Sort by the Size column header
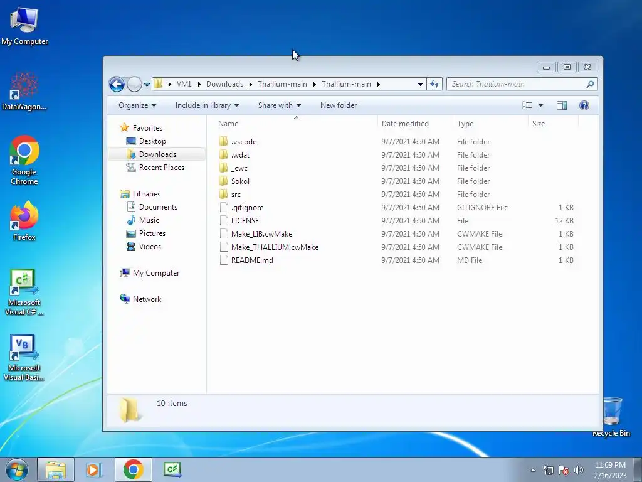642x482 pixels. coord(539,124)
